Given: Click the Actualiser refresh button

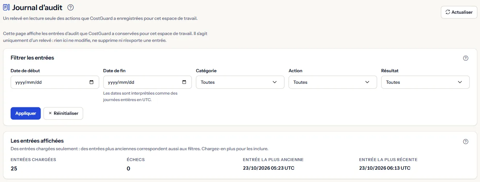Looking at the screenshot, I should 459,12.
